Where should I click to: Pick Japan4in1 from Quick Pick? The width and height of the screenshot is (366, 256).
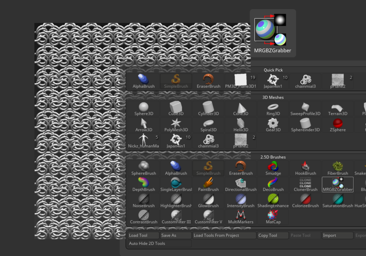click(x=273, y=81)
